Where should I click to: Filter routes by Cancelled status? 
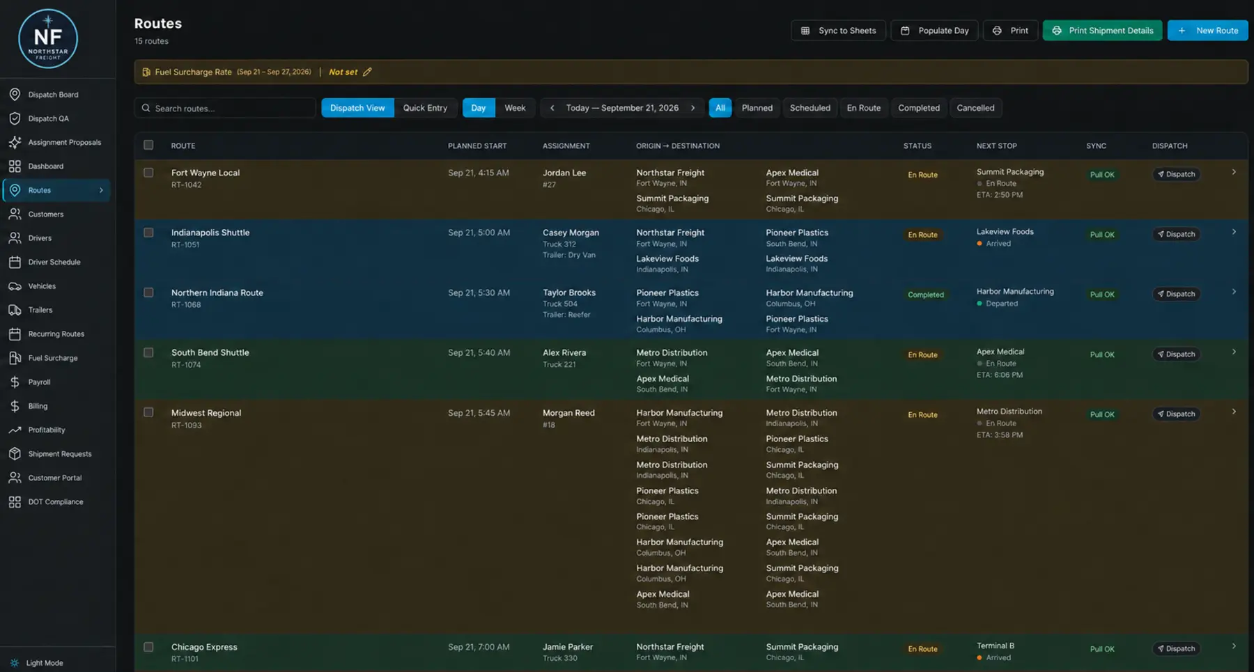pyautogui.click(x=975, y=108)
